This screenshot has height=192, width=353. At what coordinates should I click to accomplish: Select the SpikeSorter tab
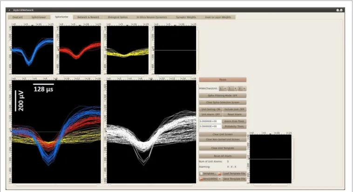(61, 17)
